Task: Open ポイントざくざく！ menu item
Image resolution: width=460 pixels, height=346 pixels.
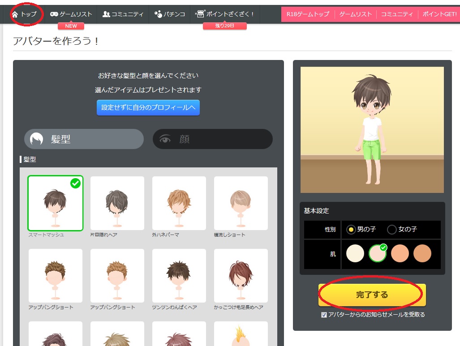Action: coord(225,14)
